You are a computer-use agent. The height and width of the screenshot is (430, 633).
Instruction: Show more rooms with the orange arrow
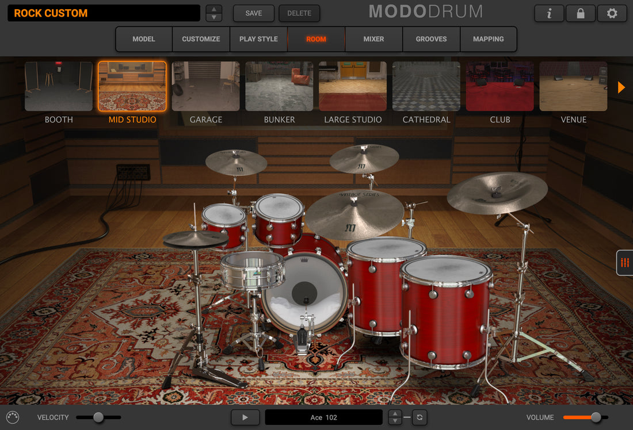(x=621, y=87)
